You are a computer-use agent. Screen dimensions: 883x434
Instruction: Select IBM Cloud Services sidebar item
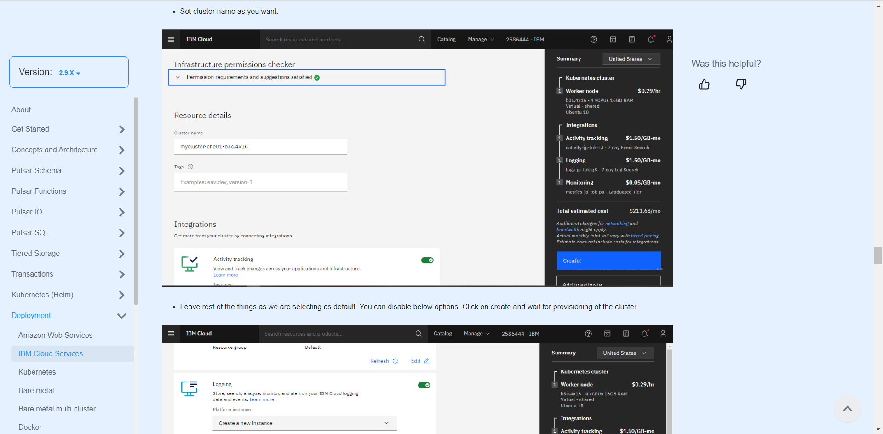tap(73, 353)
